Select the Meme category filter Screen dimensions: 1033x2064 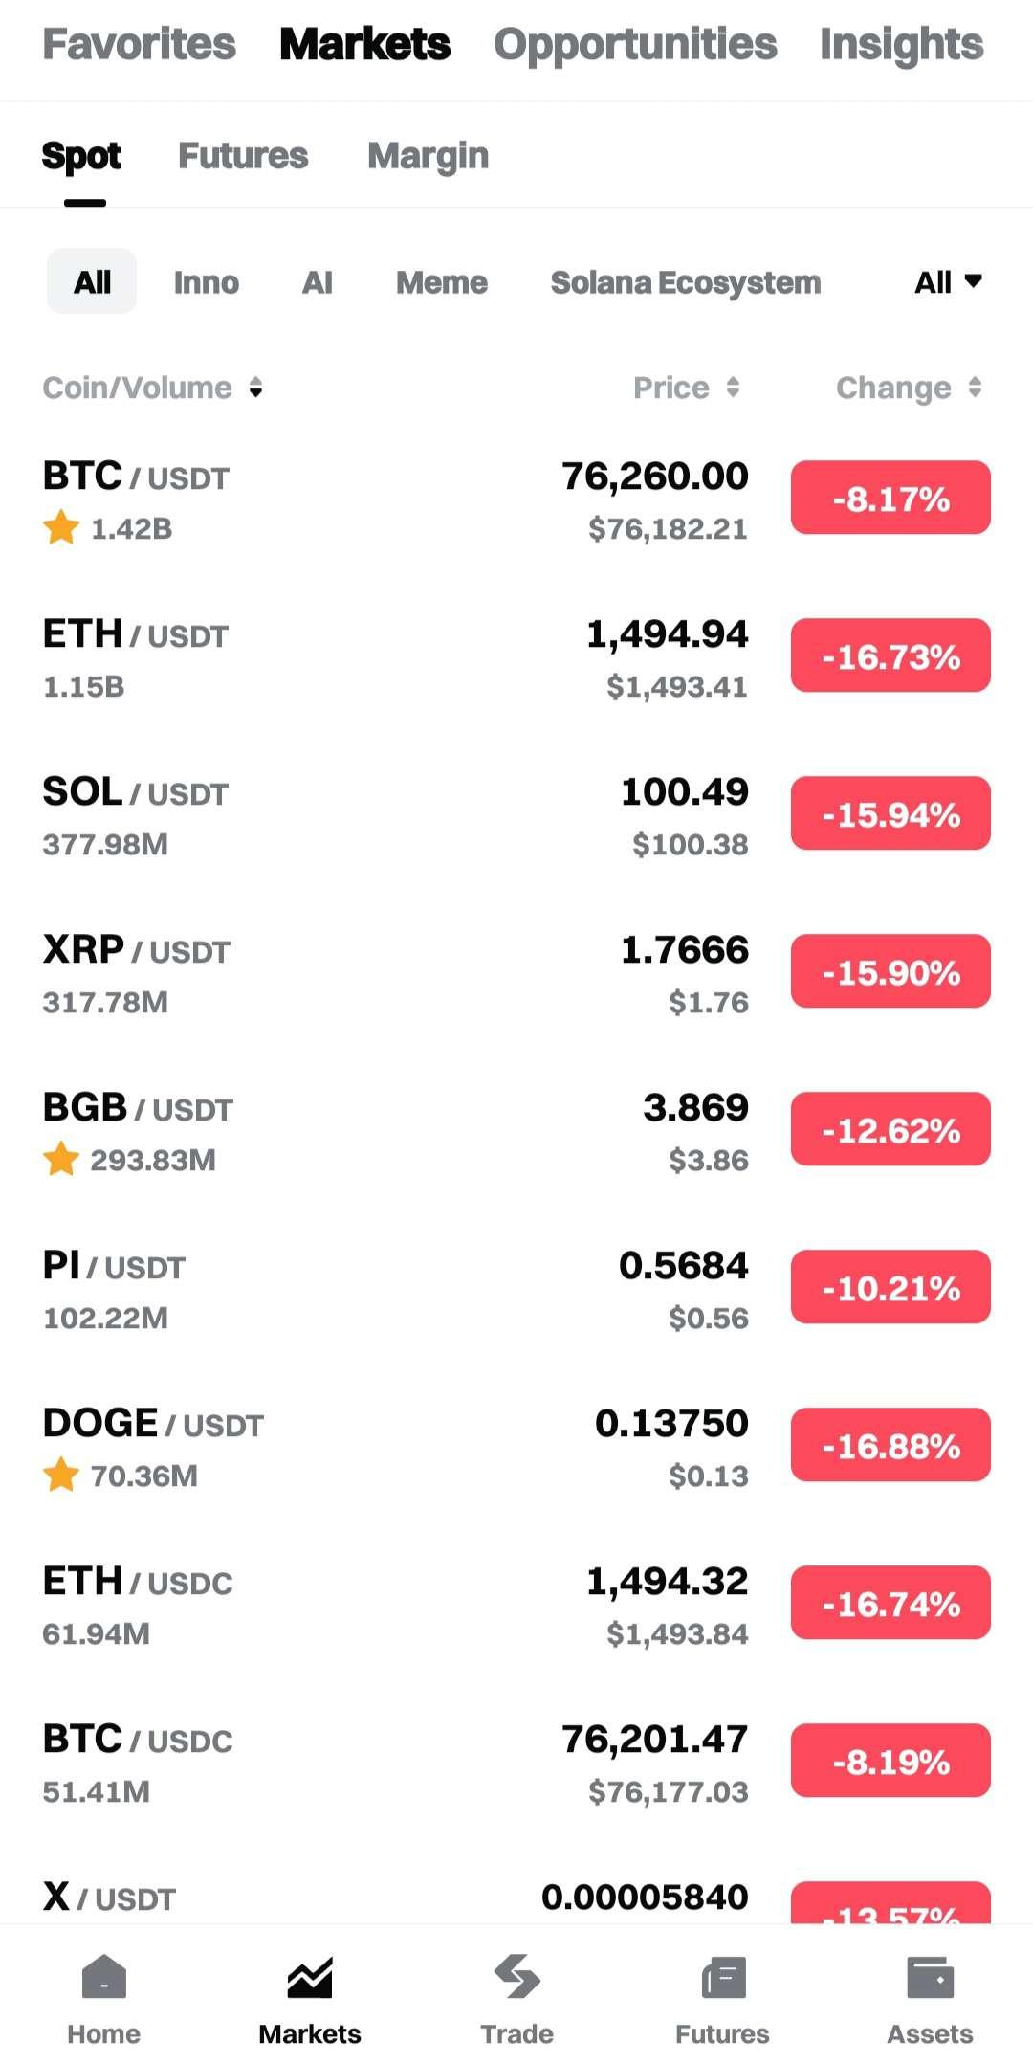[x=442, y=282]
